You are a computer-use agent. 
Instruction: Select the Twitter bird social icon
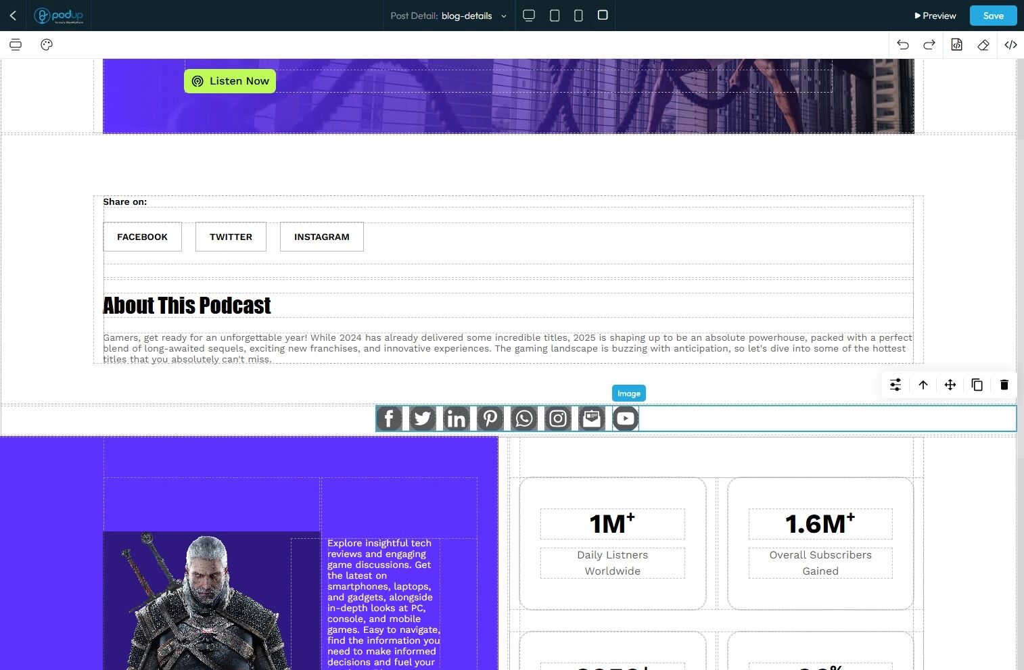pyautogui.click(x=423, y=418)
